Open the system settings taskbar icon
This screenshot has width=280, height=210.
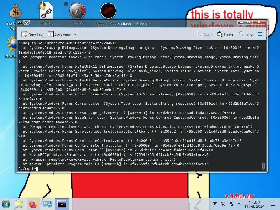[x=48, y=204]
